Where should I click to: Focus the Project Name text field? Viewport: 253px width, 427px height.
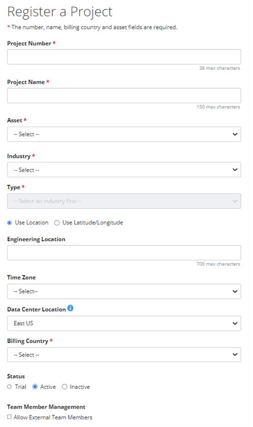coord(124,96)
